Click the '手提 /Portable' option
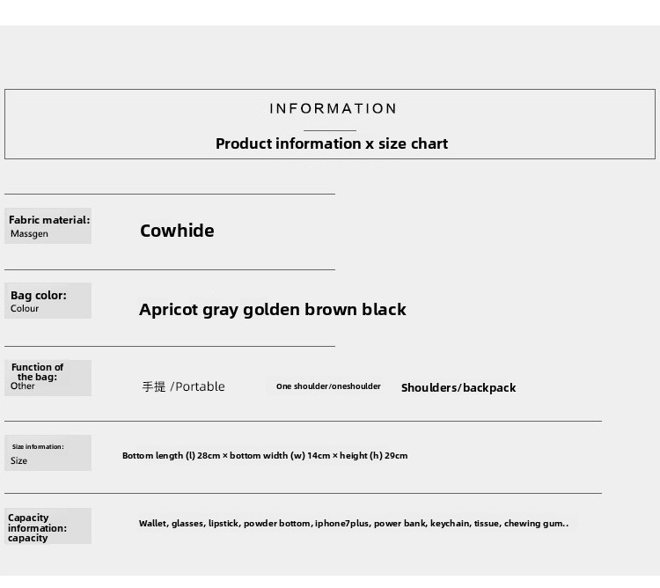The image size is (660, 588). [184, 386]
